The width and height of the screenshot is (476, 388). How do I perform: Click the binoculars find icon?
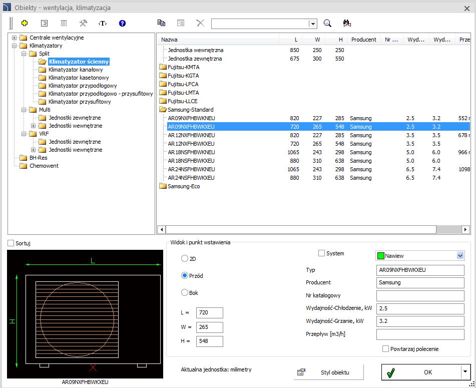[x=347, y=23]
